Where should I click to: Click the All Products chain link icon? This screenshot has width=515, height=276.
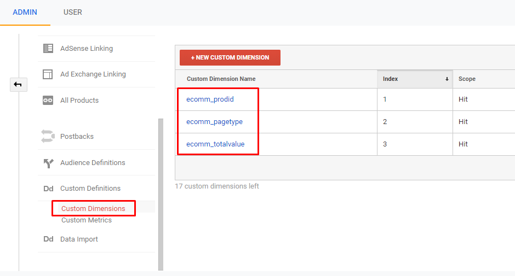pyautogui.click(x=48, y=101)
